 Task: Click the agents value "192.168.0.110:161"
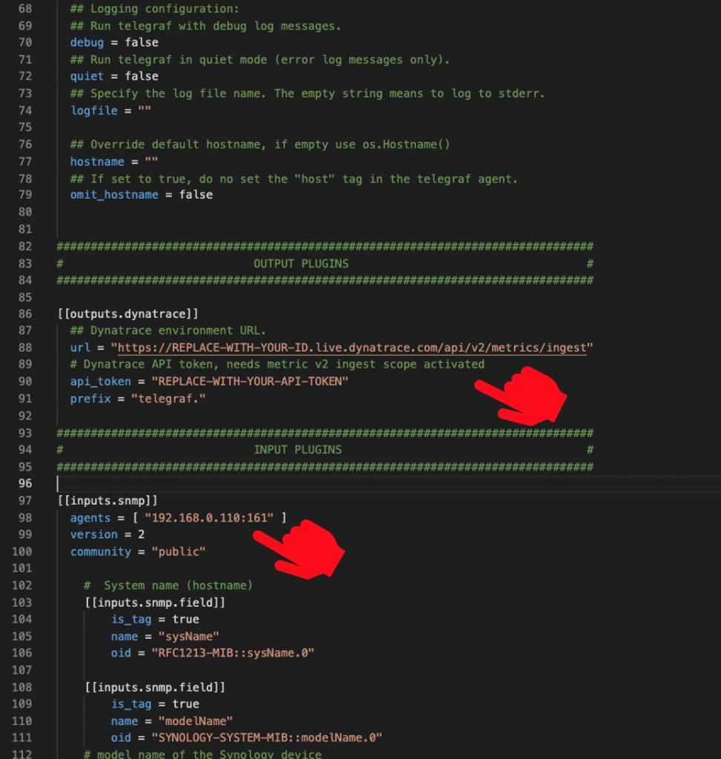(x=209, y=518)
